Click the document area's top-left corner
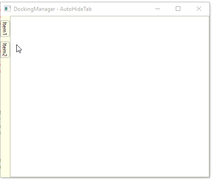Screen dimensions: 213x179 point(10,16)
